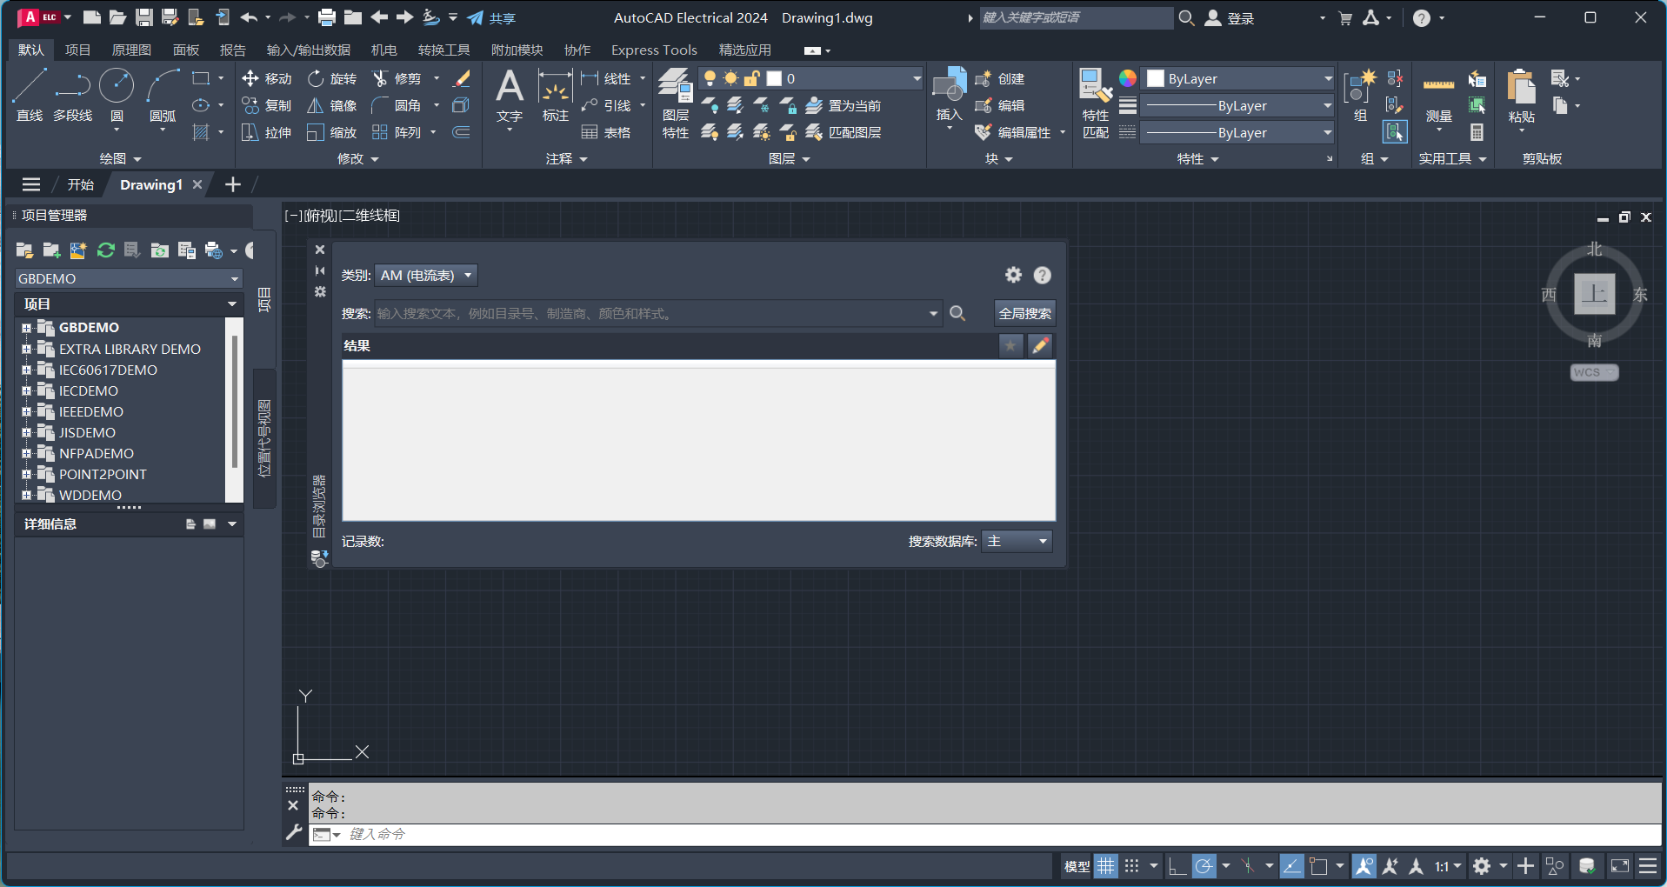Click the Insert block (插入) tool
The height and width of the screenshot is (887, 1667).
click(949, 96)
